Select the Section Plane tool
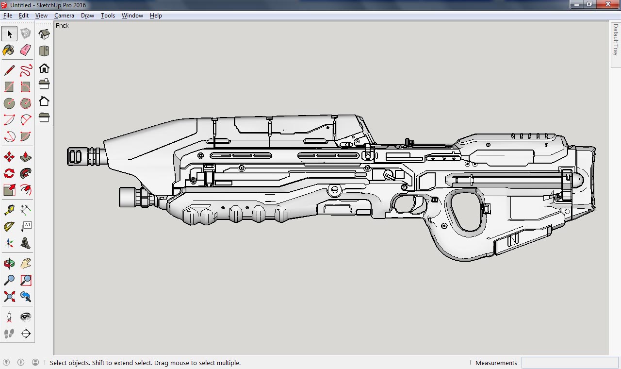Screen dimensions: 621x369 pos(26,334)
